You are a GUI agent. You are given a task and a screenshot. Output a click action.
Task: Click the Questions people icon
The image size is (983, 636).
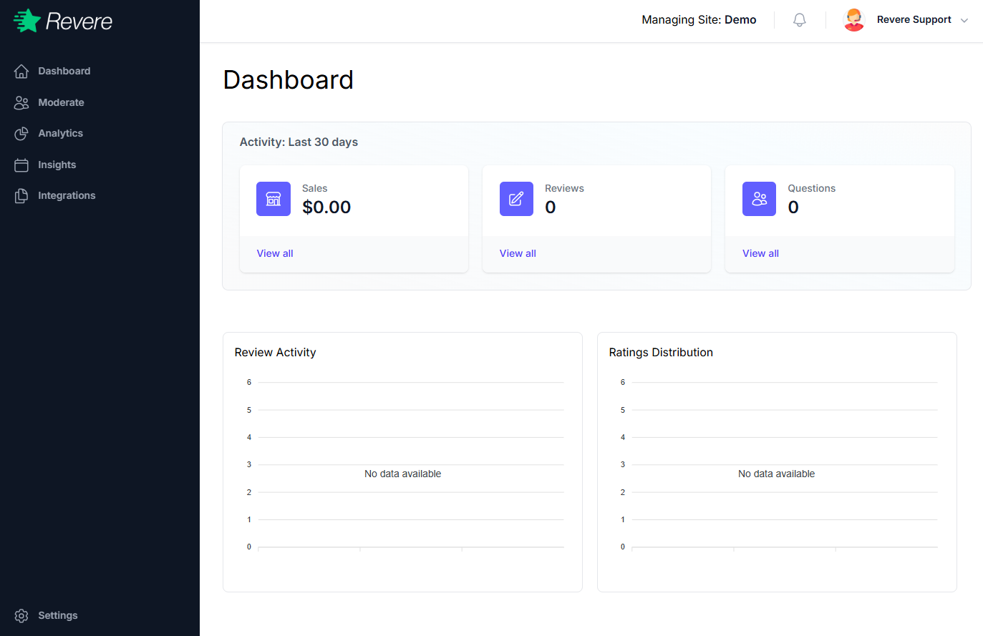point(759,199)
